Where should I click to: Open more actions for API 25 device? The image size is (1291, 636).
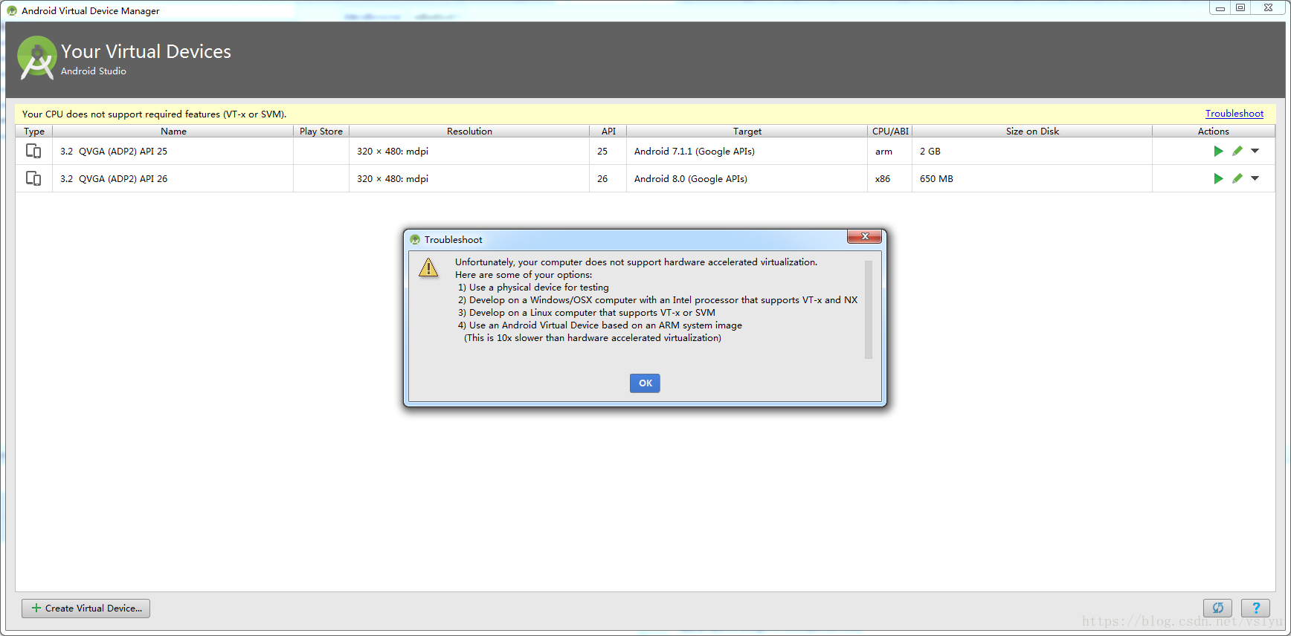point(1255,151)
